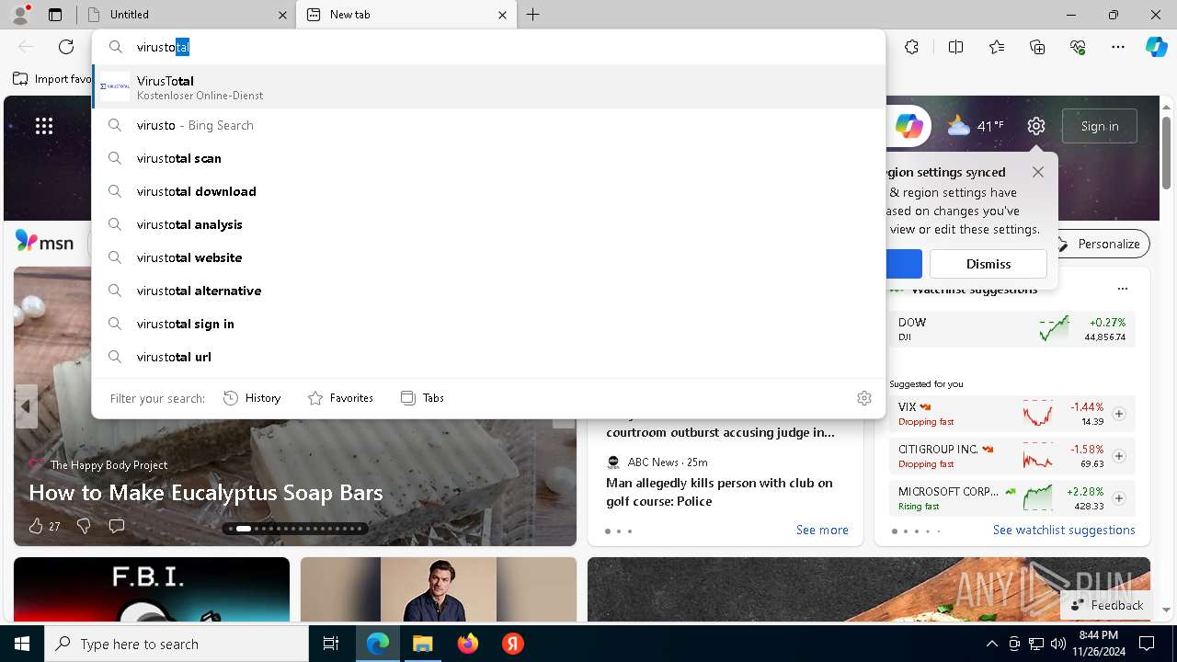Choose 'virustotal url' suggestion
Image resolution: width=1177 pixels, height=662 pixels.
(488, 357)
